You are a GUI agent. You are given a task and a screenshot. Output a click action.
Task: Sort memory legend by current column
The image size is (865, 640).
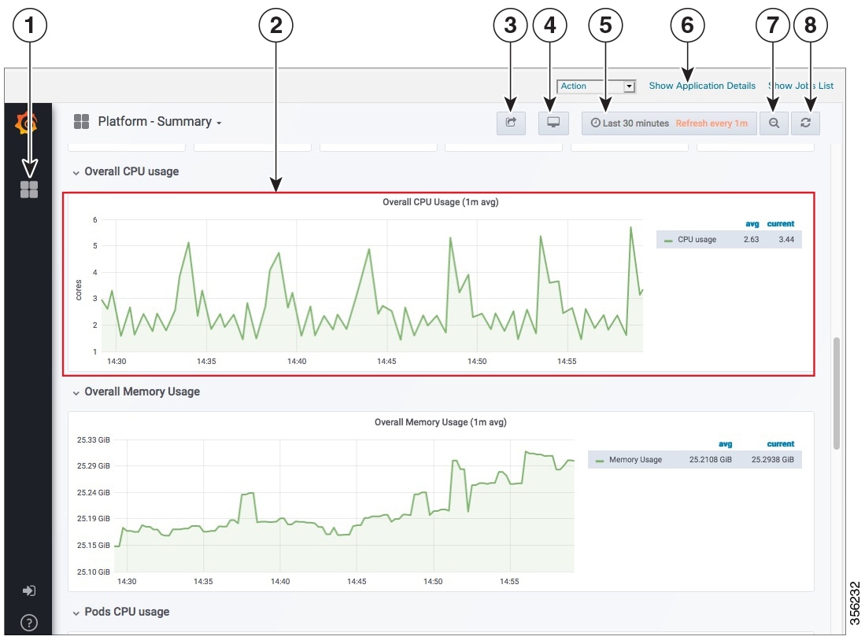(781, 443)
